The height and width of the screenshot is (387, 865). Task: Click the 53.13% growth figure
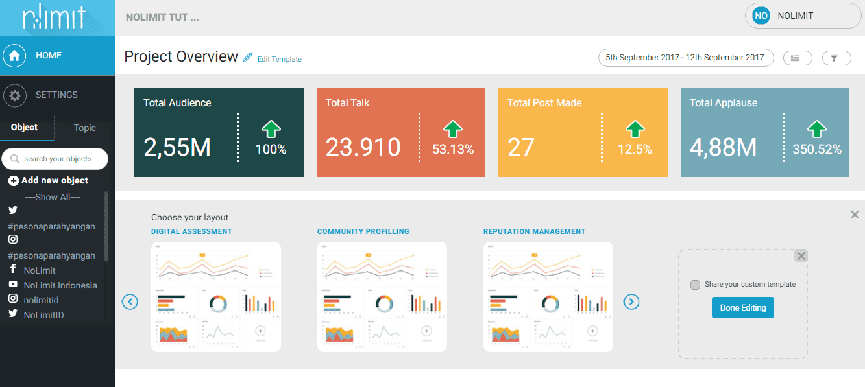[x=453, y=150]
